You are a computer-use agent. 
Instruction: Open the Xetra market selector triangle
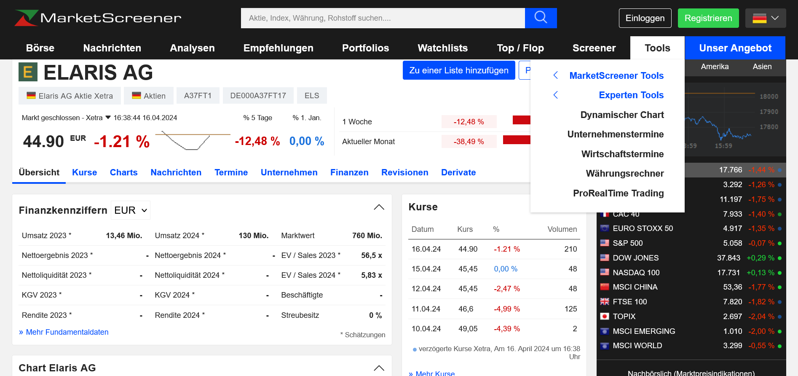point(108,118)
